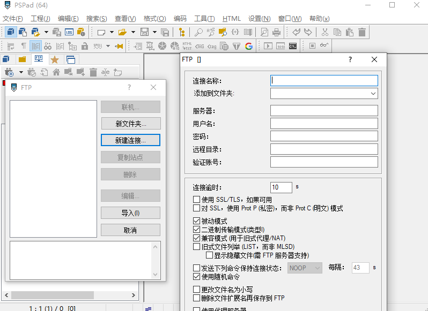This screenshot has height=311, width=428.
Task: Click the 新文件夹... button
Action: pos(131,124)
